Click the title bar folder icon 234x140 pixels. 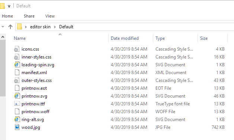[x=2, y=6]
